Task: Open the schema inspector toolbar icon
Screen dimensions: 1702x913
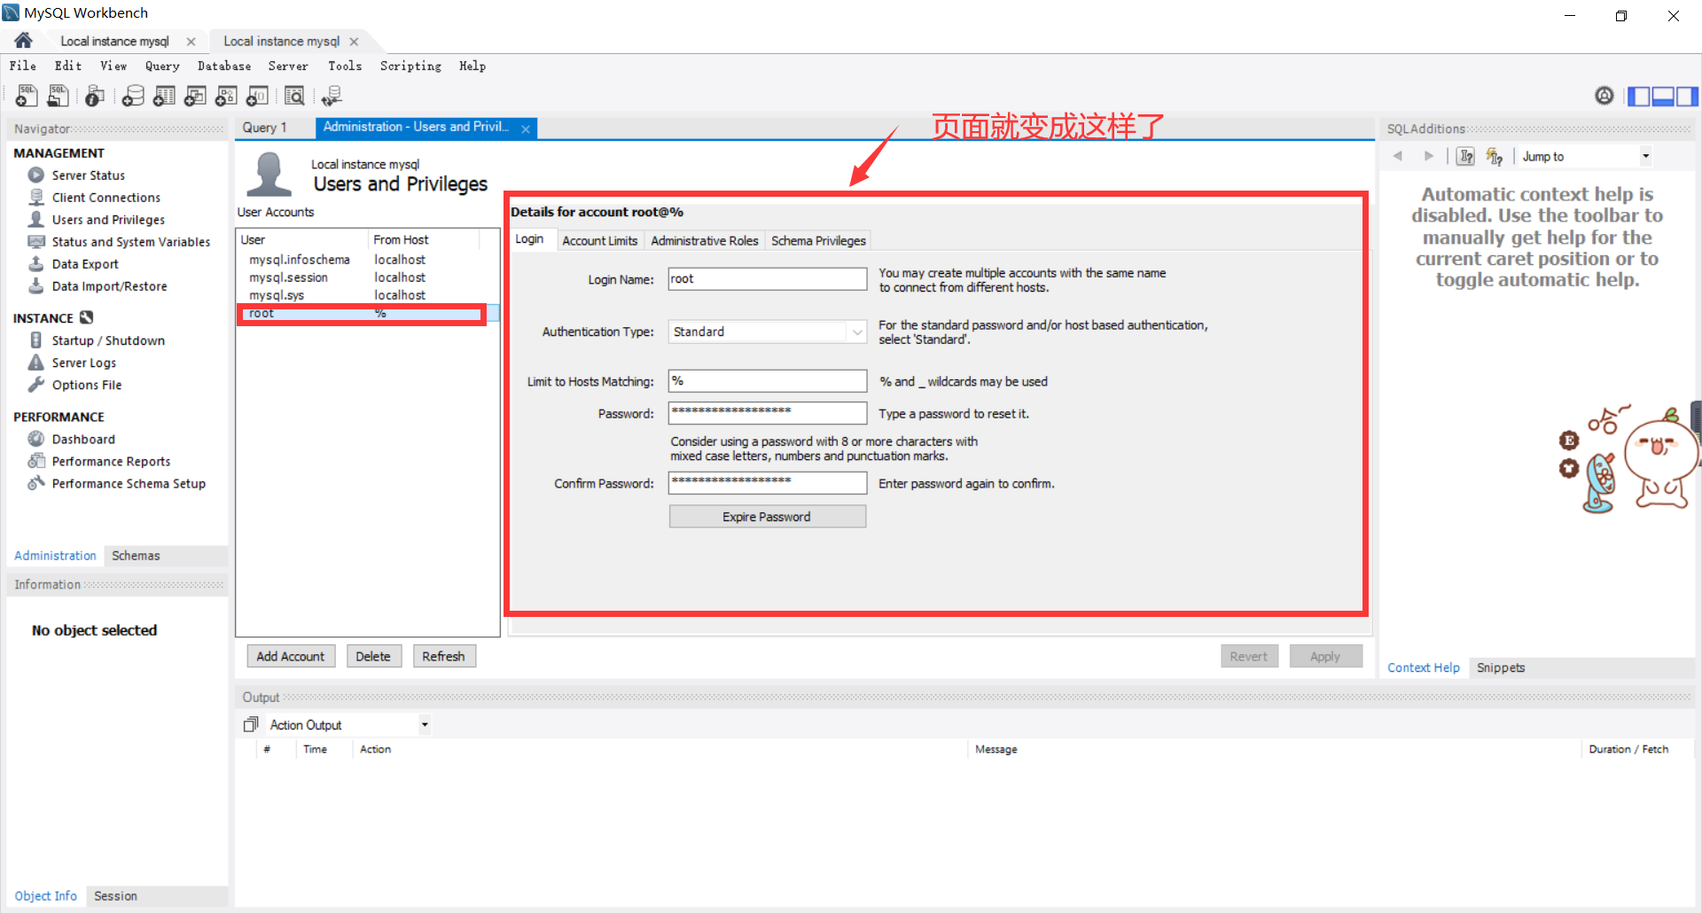Action: coord(95,96)
